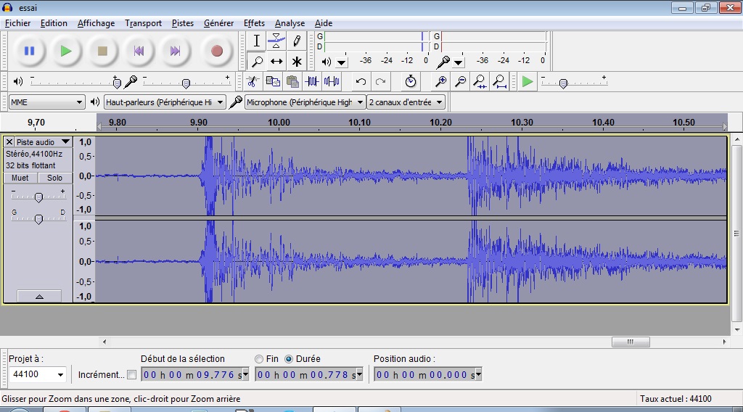This screenshot has width=743, height=412.
Task: Start recording with the red Record button
Action: pos(216,51)
